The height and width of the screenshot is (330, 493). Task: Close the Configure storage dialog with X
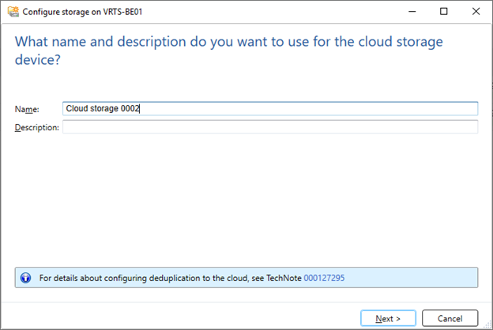point(476,12)
